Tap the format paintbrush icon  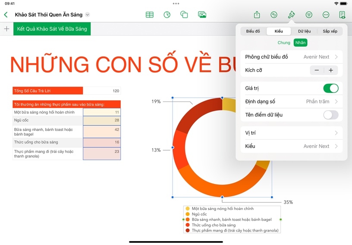coord(291,15)
